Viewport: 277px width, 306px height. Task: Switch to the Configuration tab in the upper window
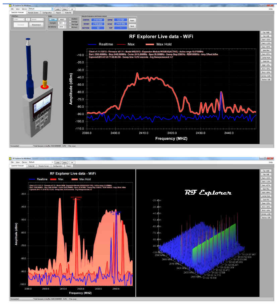[x=47, y=13]
